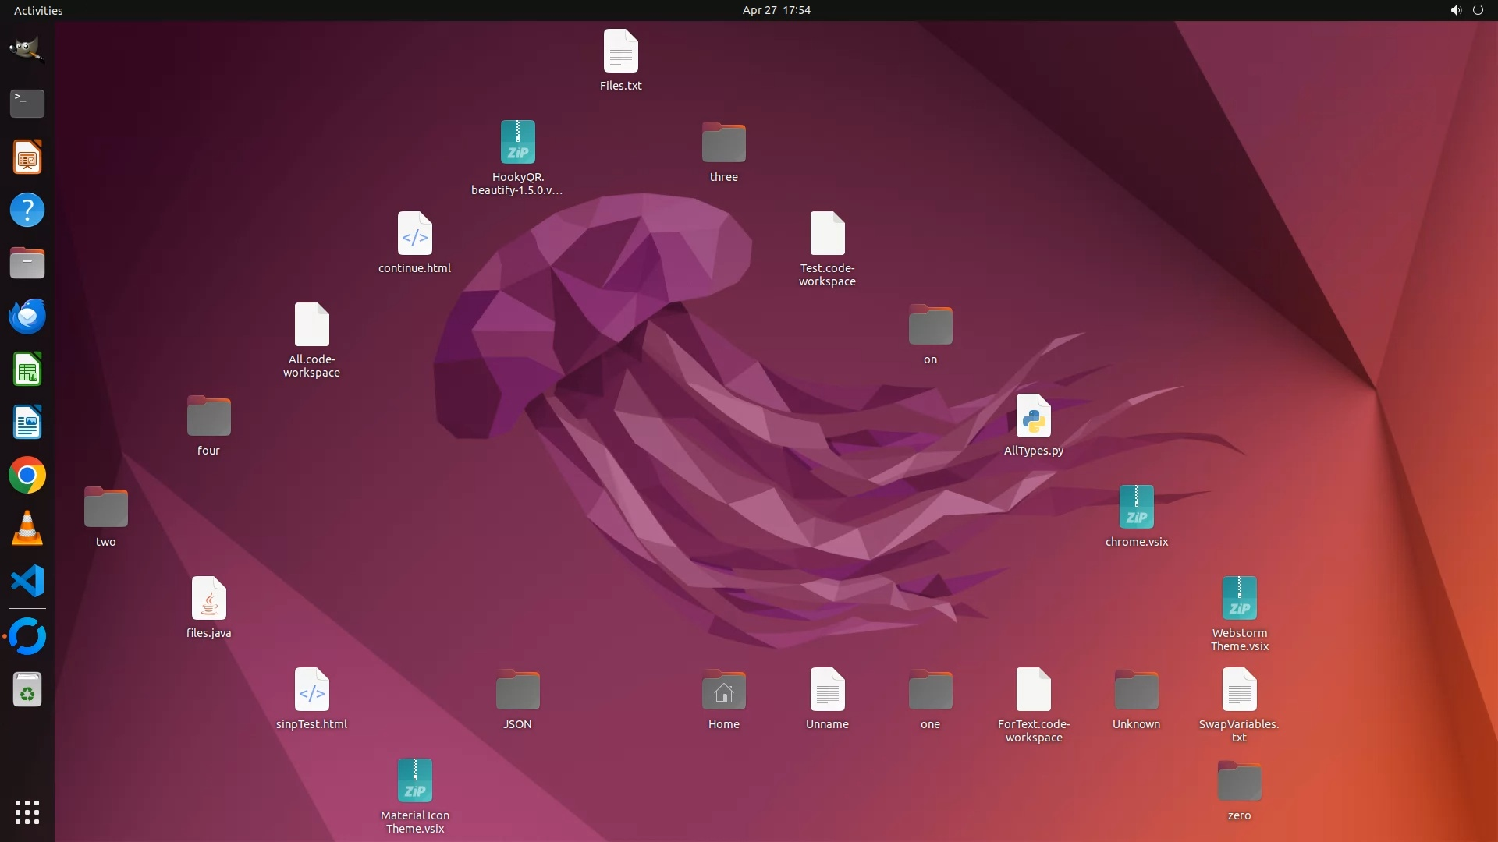1498x842 pixels.
Task: Select the chrome.vsix archive
Action: (1136, 508)
